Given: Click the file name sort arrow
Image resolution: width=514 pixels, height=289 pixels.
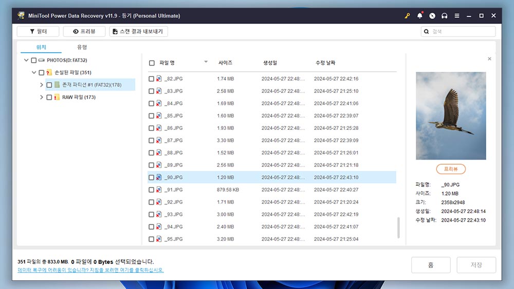Looking at the screenshot, I should (206, 62).
